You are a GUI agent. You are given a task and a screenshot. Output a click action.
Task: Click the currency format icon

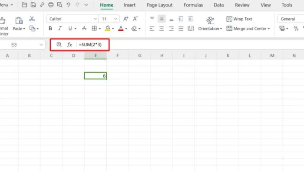282,29
